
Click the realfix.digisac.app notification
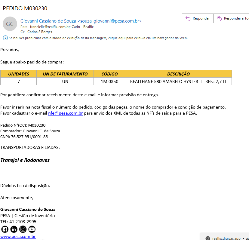coord(226,238)
